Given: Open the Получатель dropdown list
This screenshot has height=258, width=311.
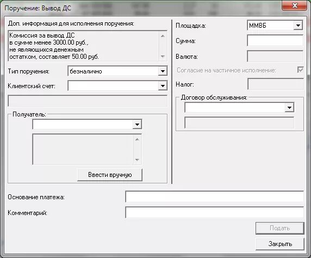Looking at the screenshot, I should click(87, 124).
